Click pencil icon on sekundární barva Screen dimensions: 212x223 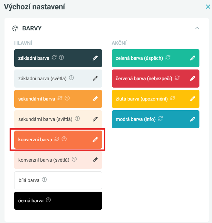[95, 99]
